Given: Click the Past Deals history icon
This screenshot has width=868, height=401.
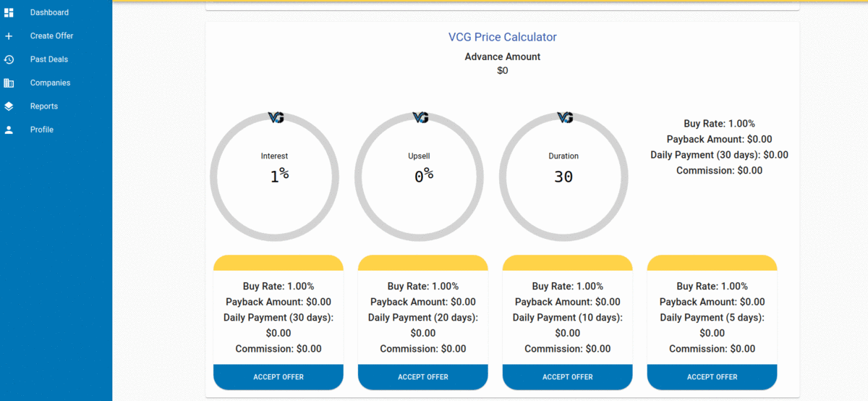Looking at the screenshot, I should pos(9,59).
